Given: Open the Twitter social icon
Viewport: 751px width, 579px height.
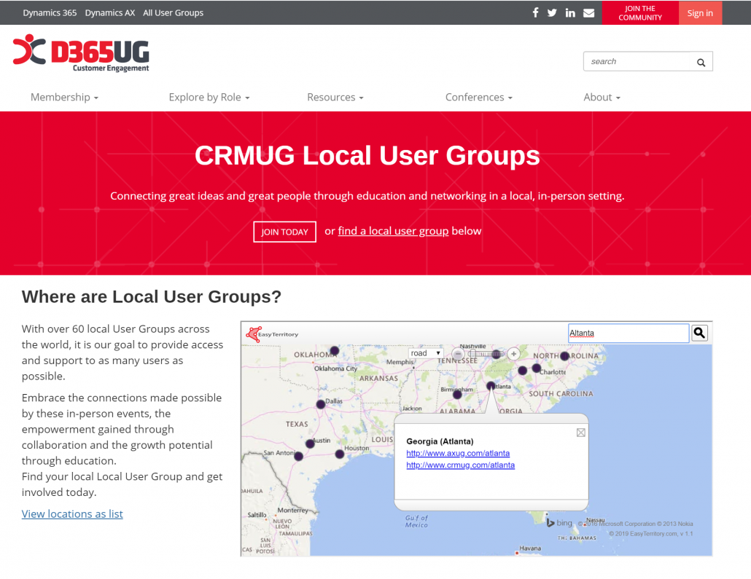Looking at the screenshot, I should (x=552, y=13).
